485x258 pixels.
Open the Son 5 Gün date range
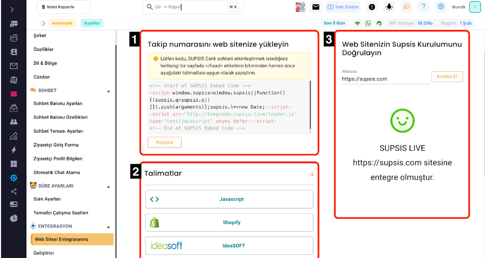pyautogui.click(x=335, y=23)
